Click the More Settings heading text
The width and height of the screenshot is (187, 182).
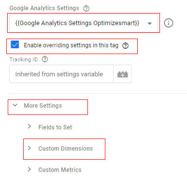coord(43,106)
